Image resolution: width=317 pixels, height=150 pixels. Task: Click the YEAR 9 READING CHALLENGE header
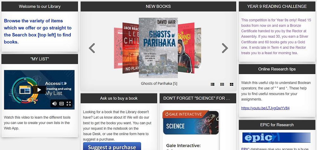coord(277,6)
